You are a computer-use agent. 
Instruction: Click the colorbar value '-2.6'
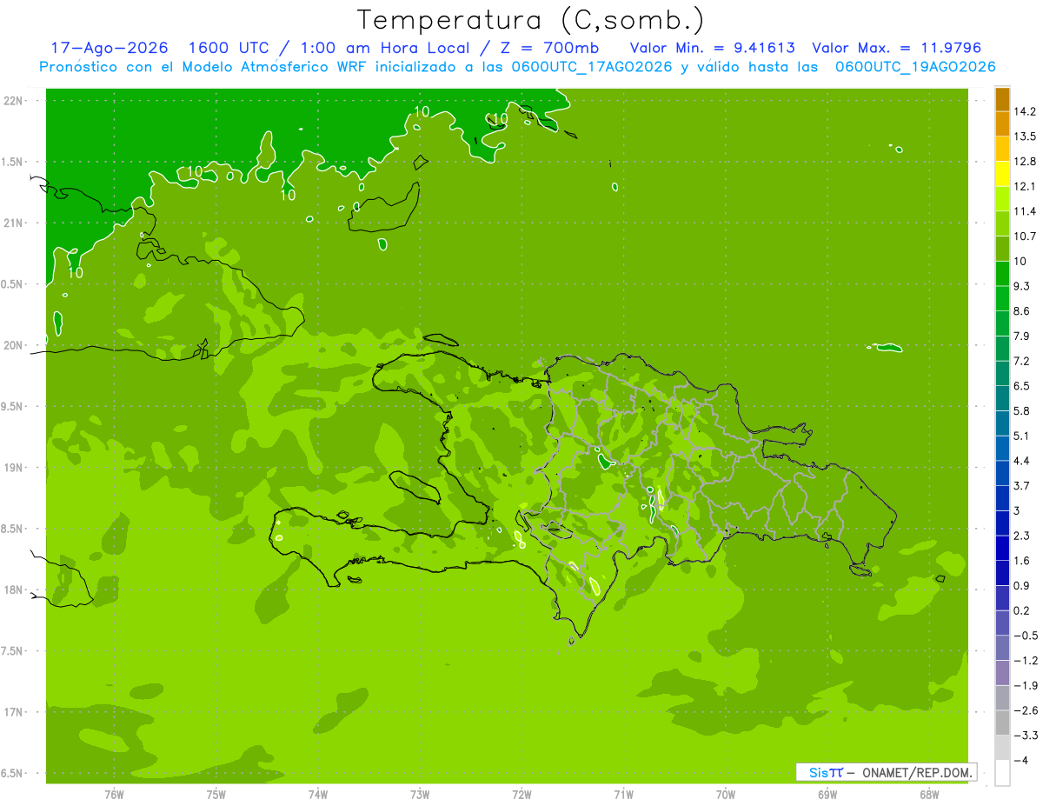tap(1025, 710)
